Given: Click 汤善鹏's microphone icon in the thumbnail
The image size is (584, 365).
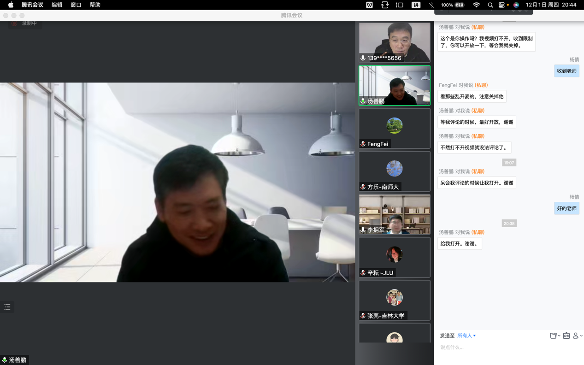Looking at the screenshot, I should 363,101.
